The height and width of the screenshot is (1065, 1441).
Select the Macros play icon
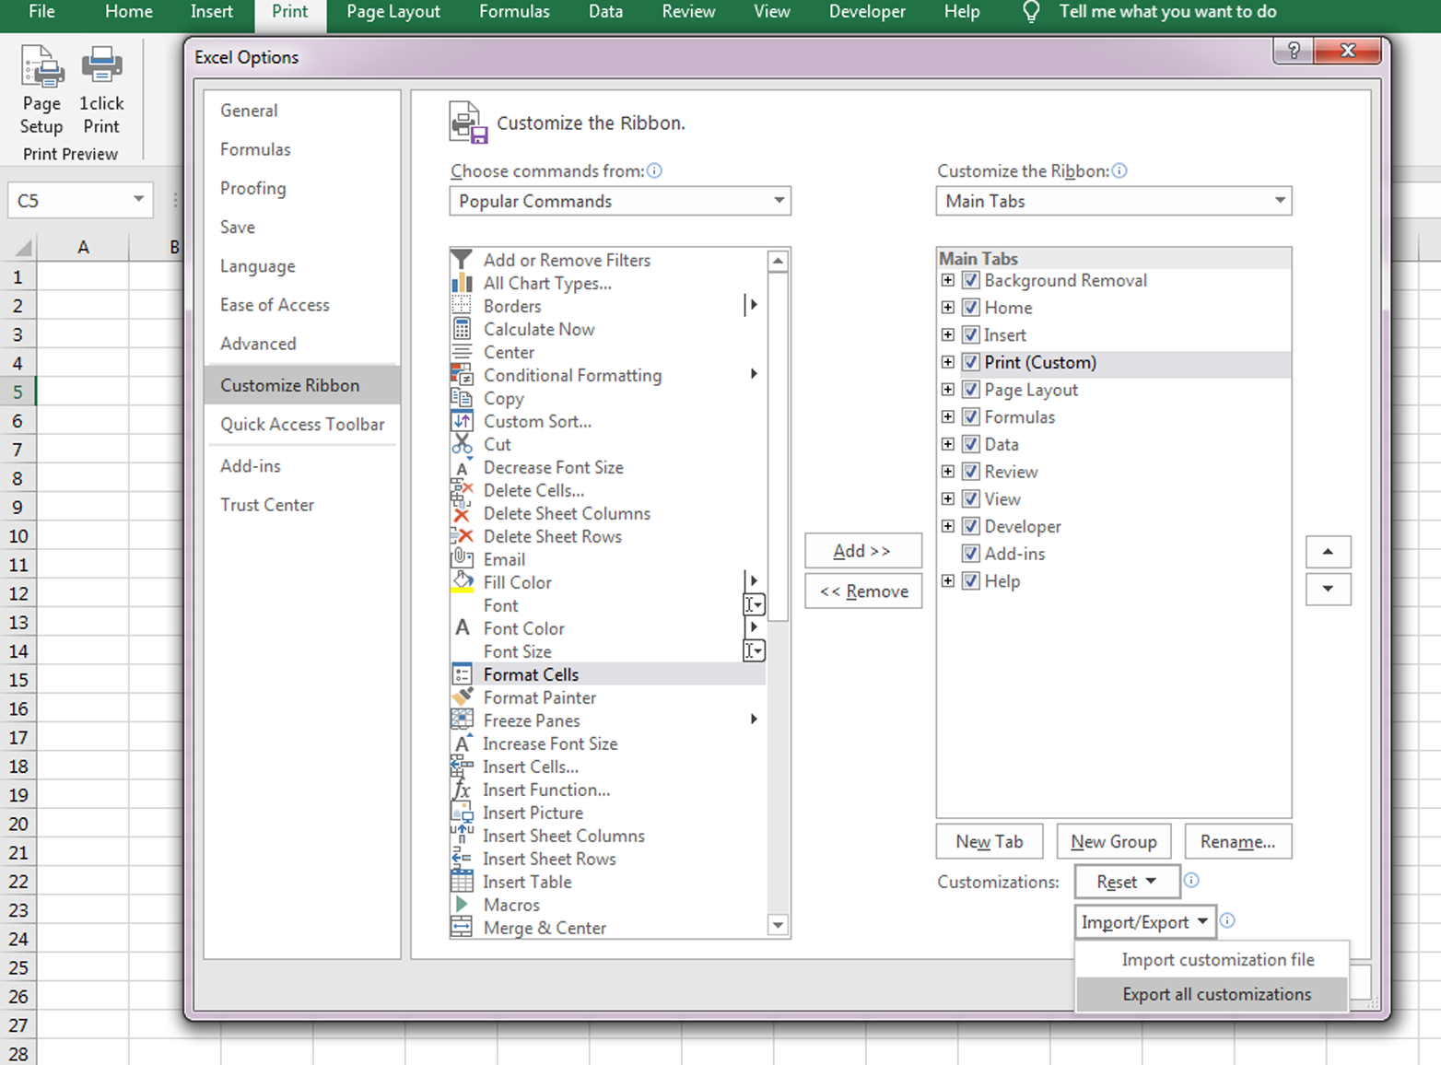pos(462,905)
